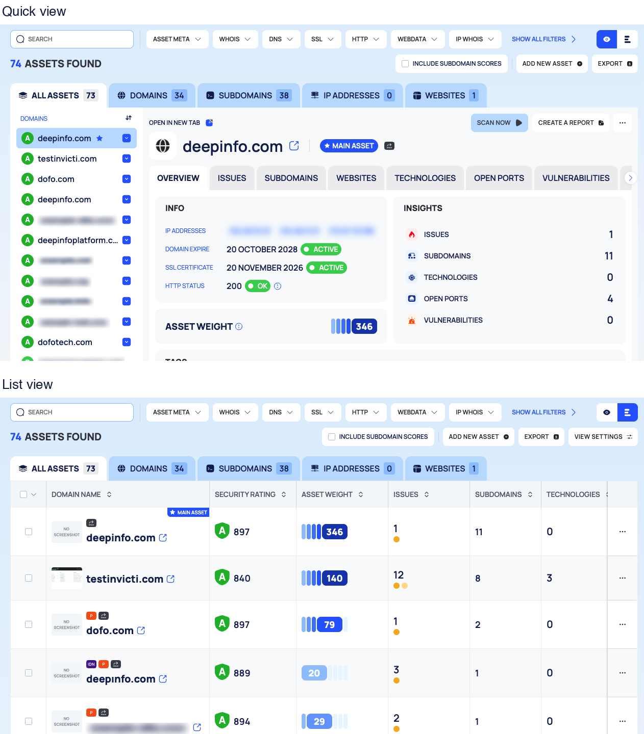Click SCAN NOW button
Viewport: 644px width, 734px height.
click(500, 123)
